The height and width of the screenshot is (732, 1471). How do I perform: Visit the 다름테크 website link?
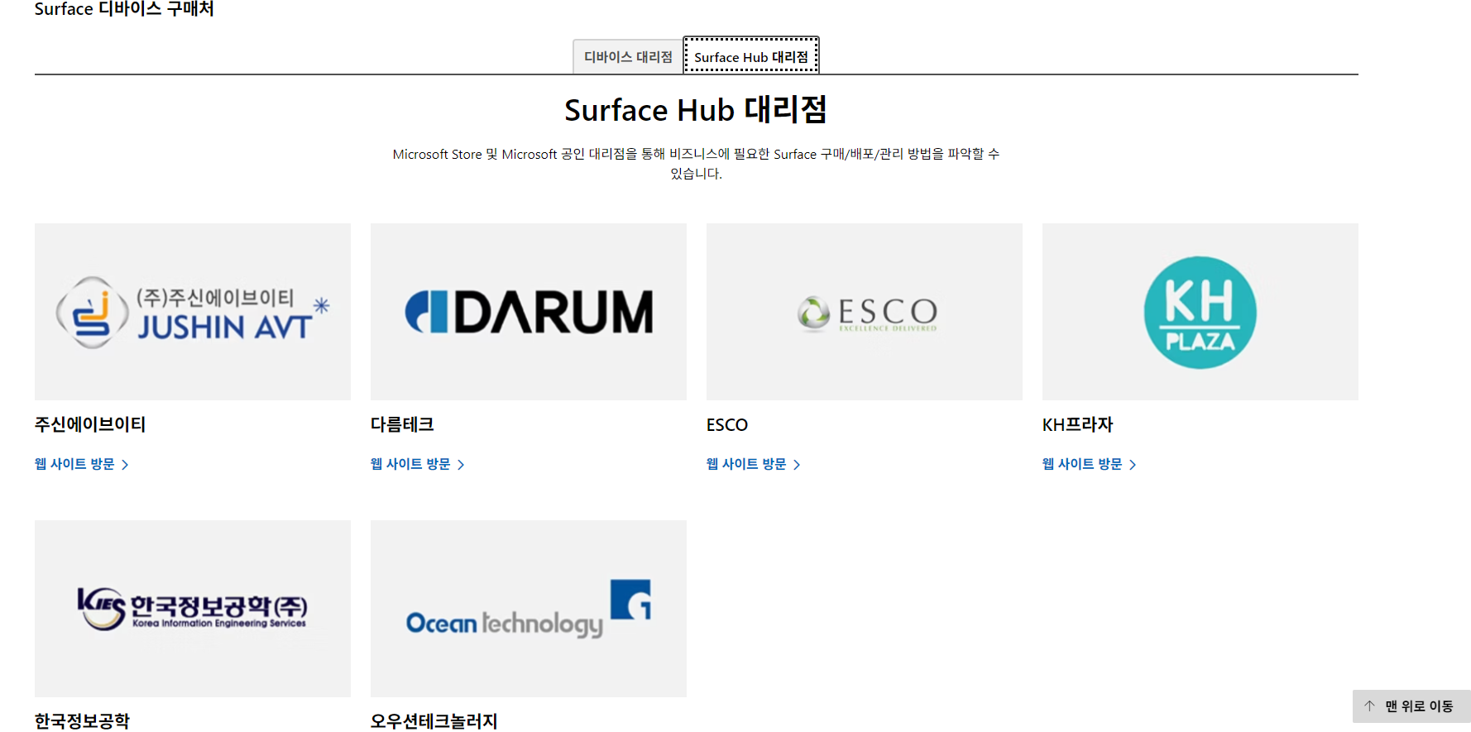[x=418, y=464]
